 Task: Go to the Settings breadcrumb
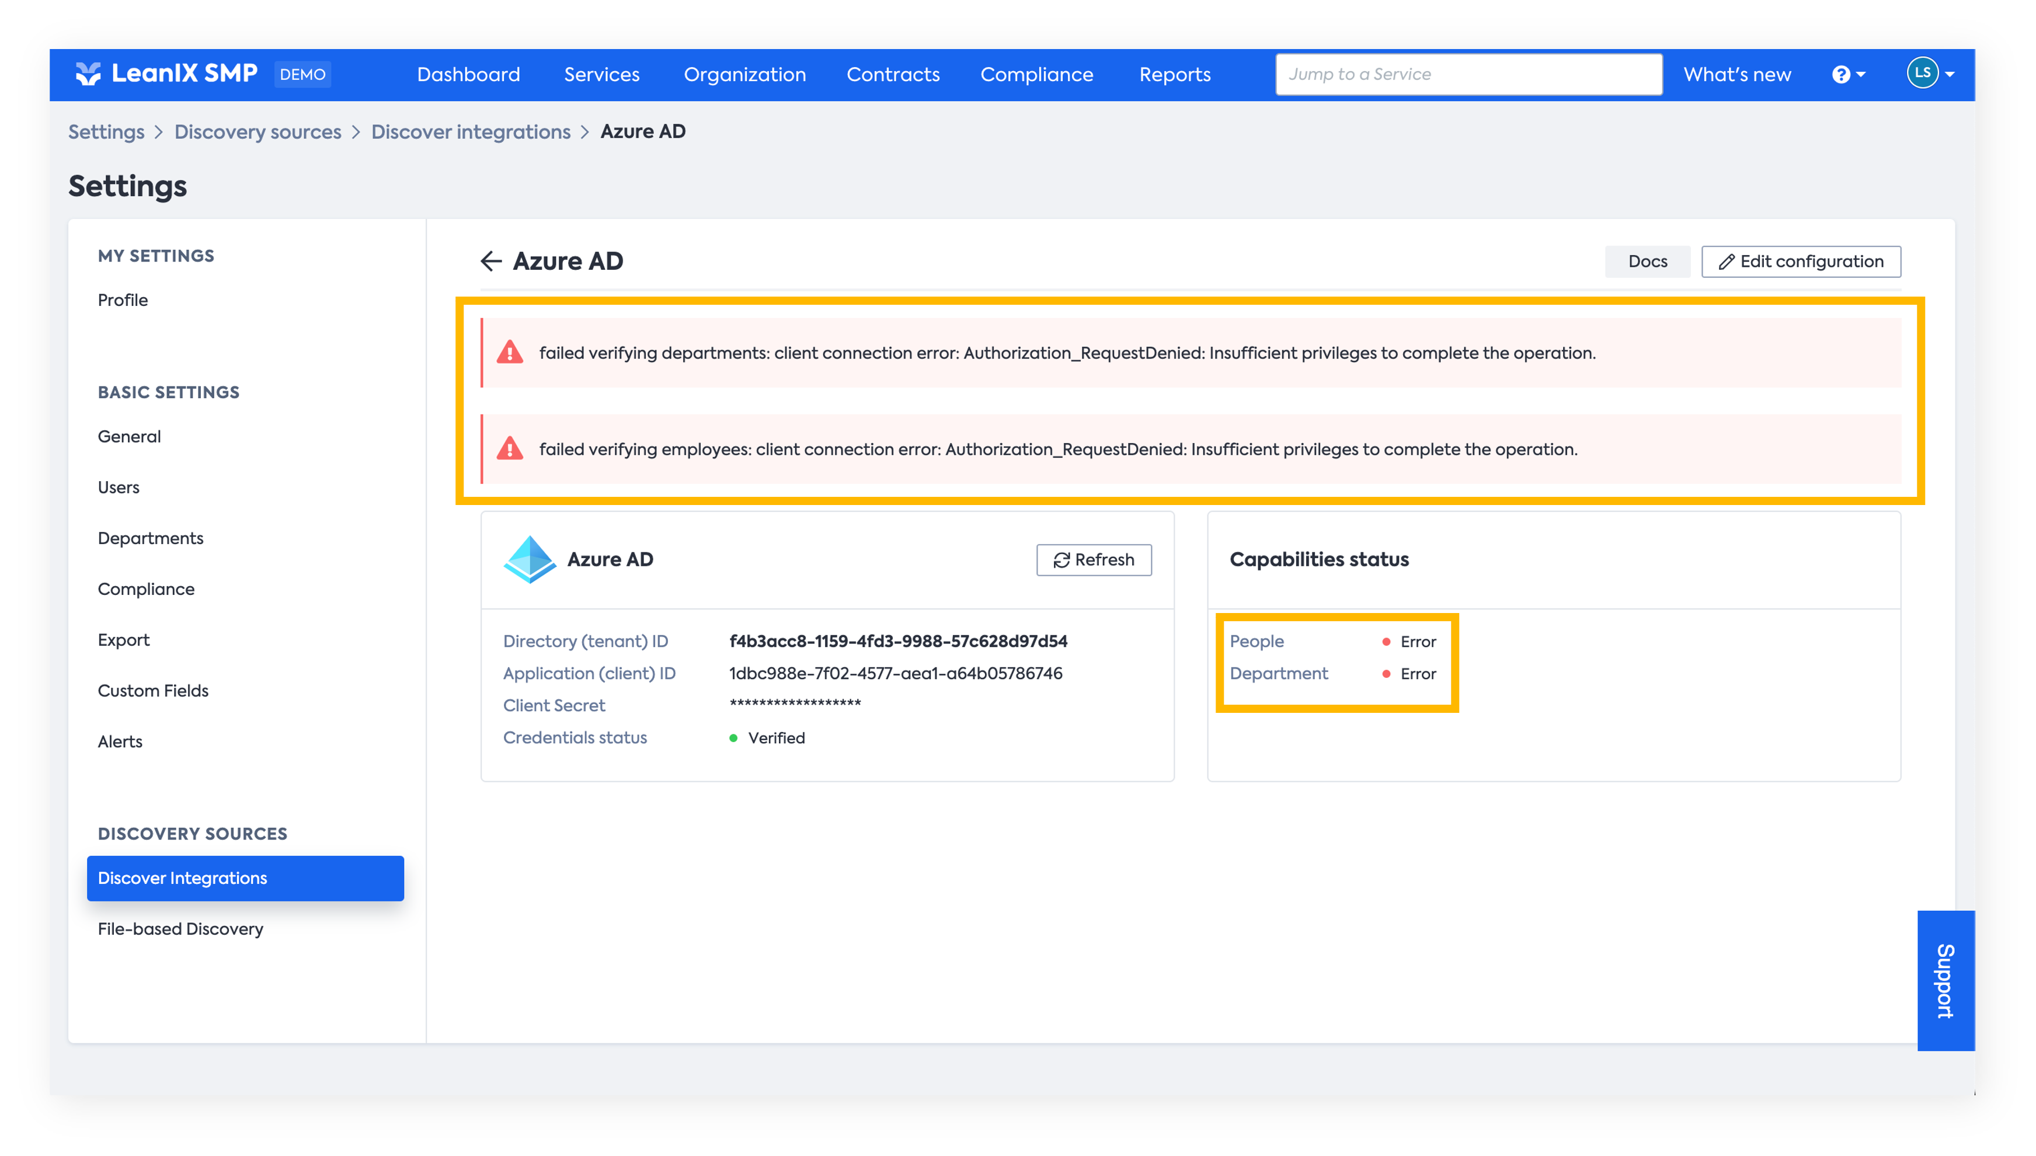click(106, 132)
